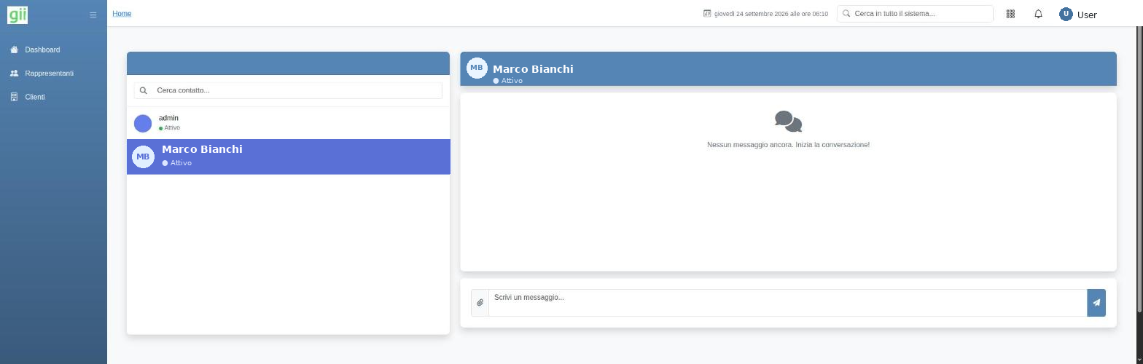Click Attivo status in chat header
This screenshot has height=364, width=1143.
click(508, 81)
